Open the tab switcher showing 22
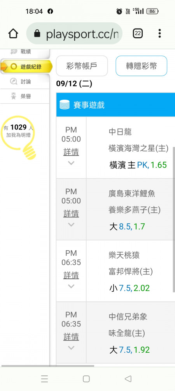175x391 pixels. [138, 33]
